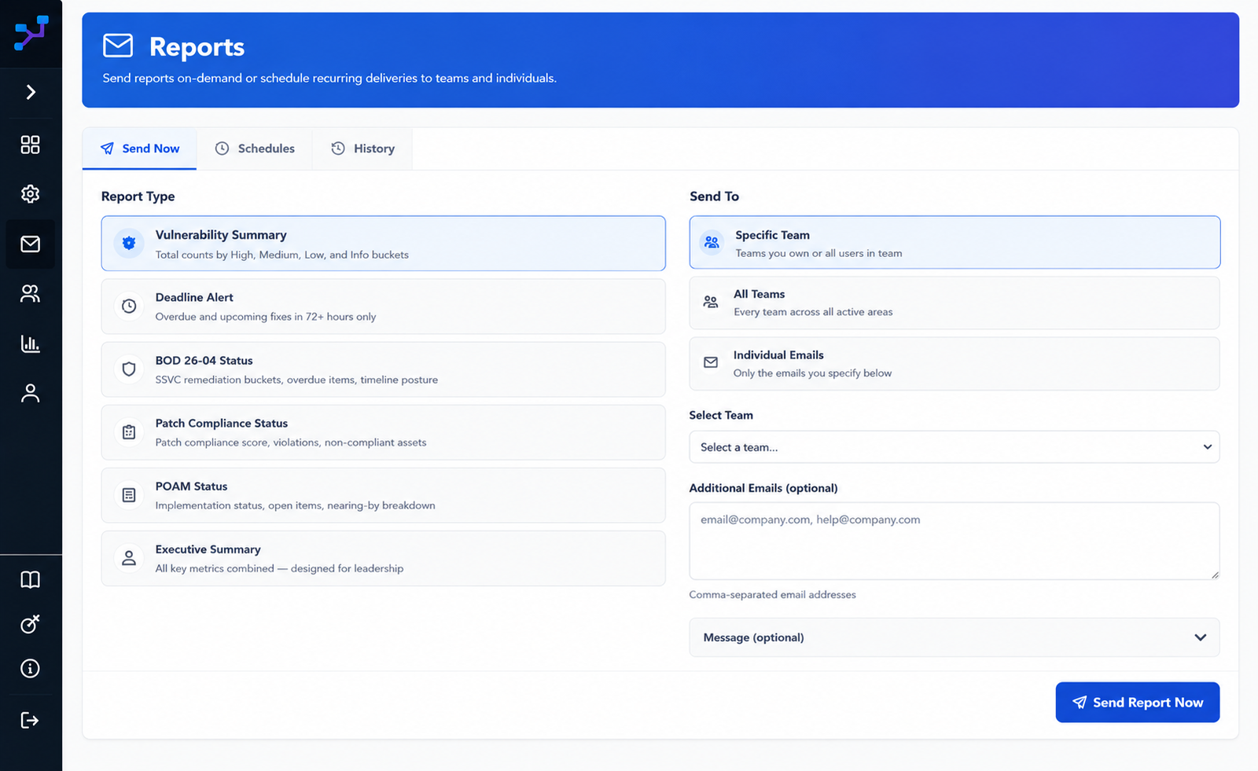Image resolution: width=1258 pixels, height=771 pixels.
Task: Click the 'Additional Emails (optional)' label
Action: pos(763,488)
